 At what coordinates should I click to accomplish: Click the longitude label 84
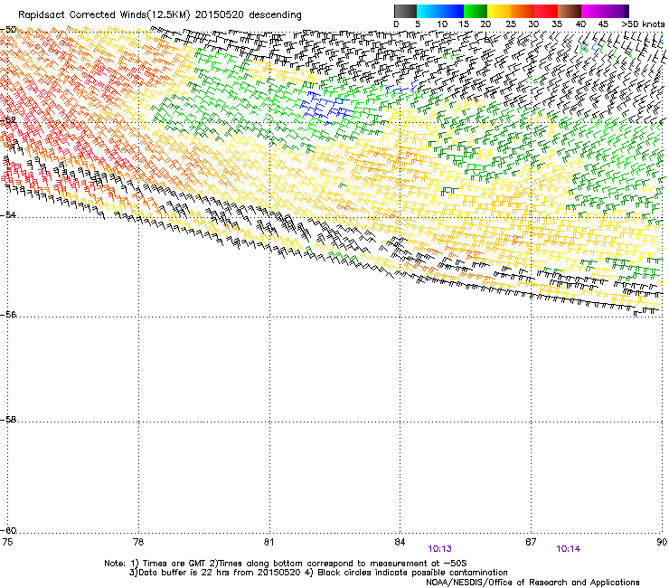[x=400, y=542]
